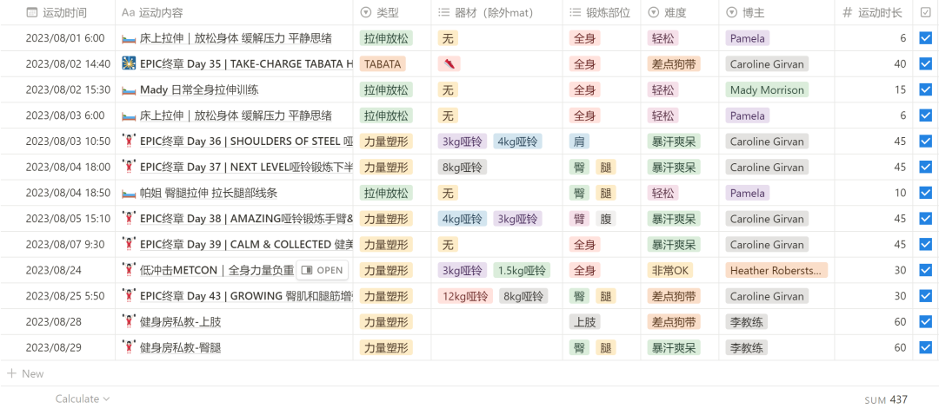
Task: Click the weightlifter icon for 健身房私教-臀腿
Action: [x=128, y=347]
